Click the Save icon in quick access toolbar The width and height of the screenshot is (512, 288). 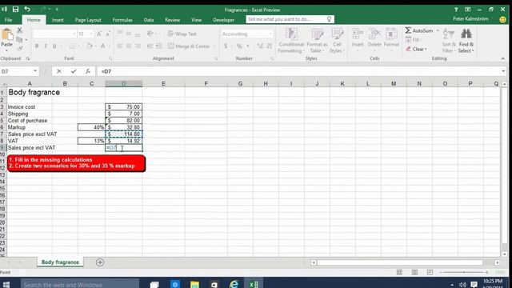[x=15, y=10]
